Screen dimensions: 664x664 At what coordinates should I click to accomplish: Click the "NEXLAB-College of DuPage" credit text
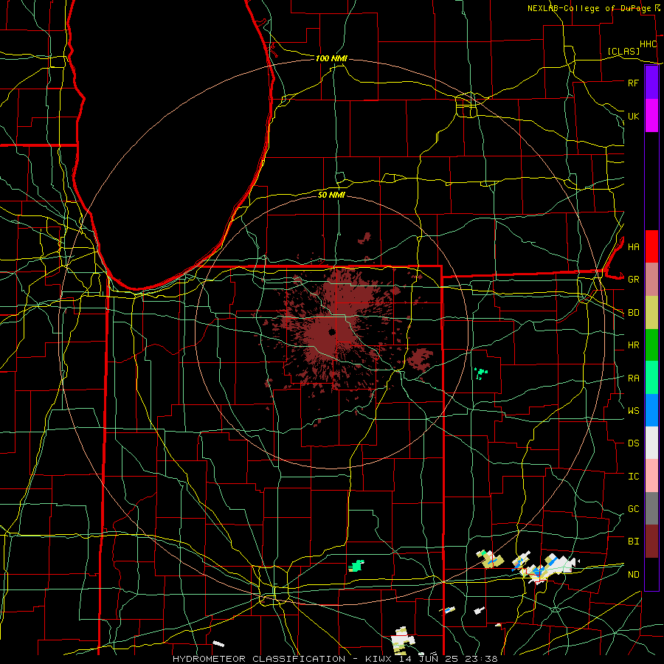click(x=589, y=8)
